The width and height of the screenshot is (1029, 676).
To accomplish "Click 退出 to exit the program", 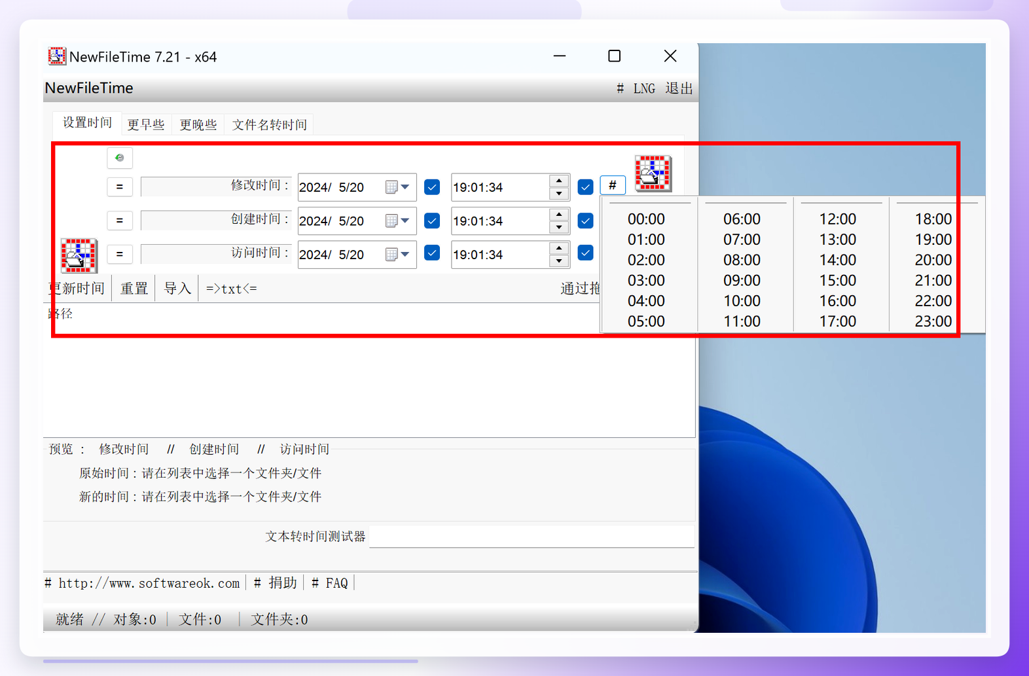I will [679, 88].
